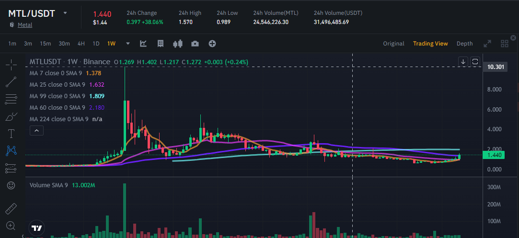Switch to the 3m interval
Viewport: 519px width, 238px height.
(x=28, y=44)
